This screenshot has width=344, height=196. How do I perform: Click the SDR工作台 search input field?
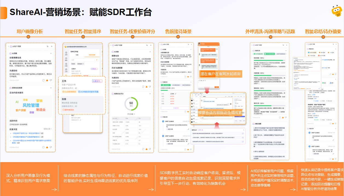pyautogui.click(x=82, y=60)
